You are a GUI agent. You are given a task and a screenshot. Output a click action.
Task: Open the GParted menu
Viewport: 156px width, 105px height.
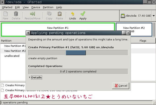coord(7,7)
